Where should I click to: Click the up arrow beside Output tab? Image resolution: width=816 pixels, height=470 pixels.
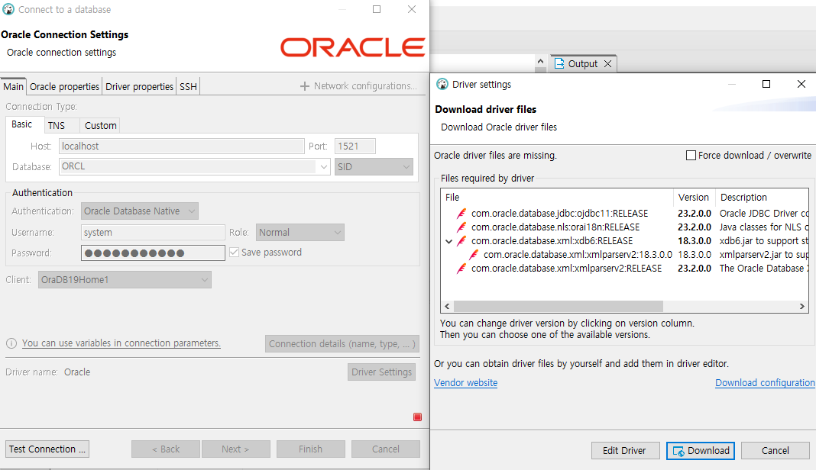click(x=540, y=61)
